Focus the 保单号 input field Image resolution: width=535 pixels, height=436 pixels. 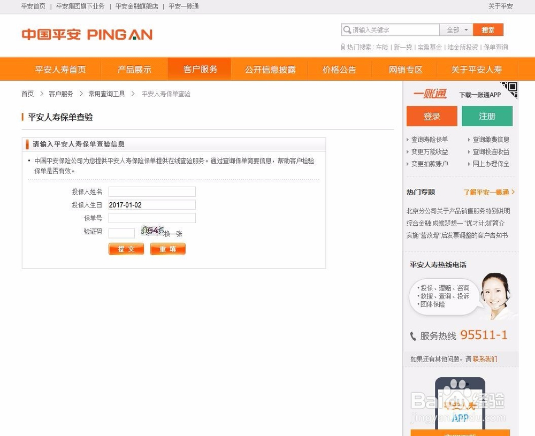click(x=152, y=218)
